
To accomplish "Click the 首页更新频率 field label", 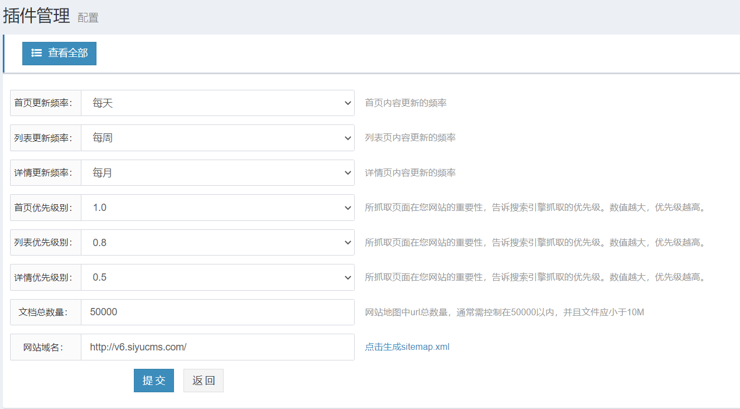I will (43, 103).
